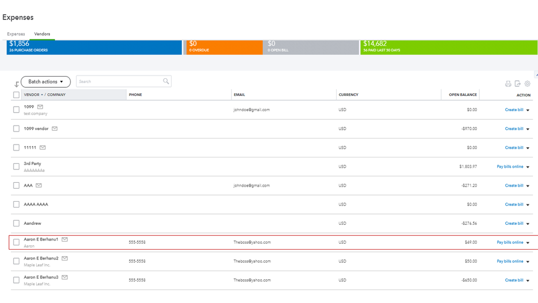538x303 pixels.
Task: Open the table settings gear icon
Action: tap(527, 84)
